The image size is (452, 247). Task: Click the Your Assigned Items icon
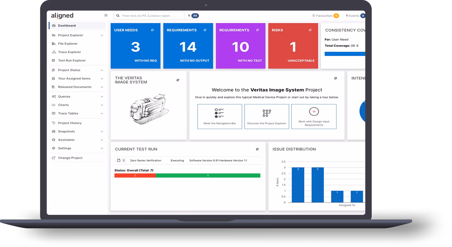tap(54, 79)
